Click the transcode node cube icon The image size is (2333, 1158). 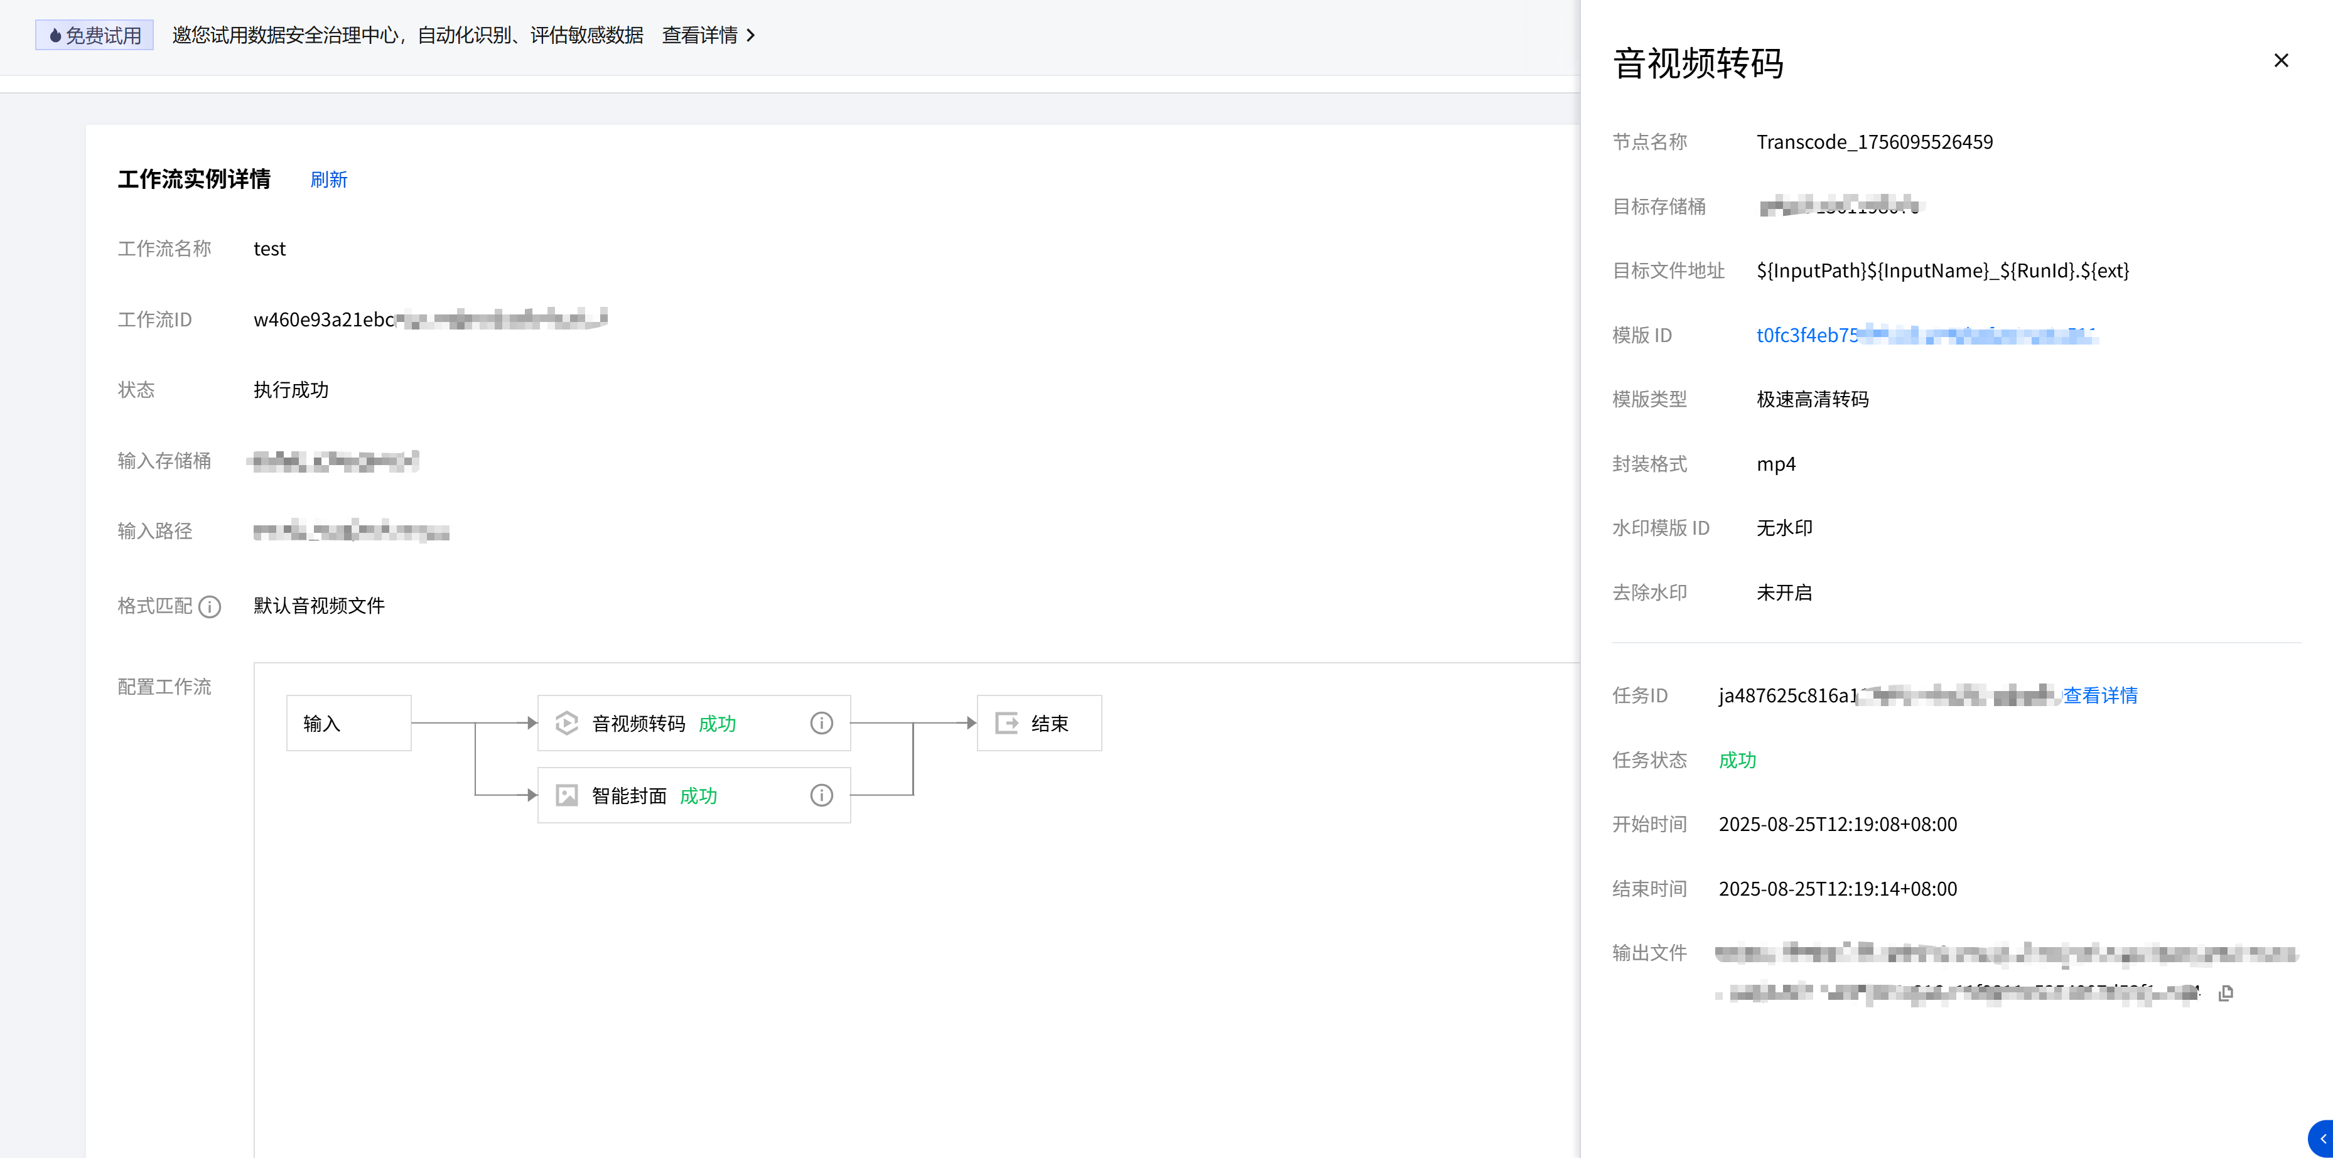pos(567,722)
